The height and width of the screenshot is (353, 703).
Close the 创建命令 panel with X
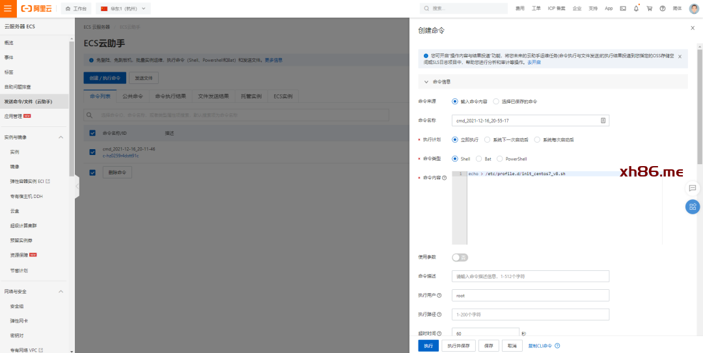(692, 29)
